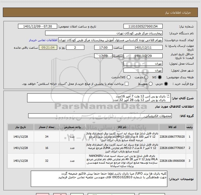Viewport: 201px width, 195px height.
Task: Click the گروه کالا field محصولات الکترونیکی
Action: click(100, 116)
